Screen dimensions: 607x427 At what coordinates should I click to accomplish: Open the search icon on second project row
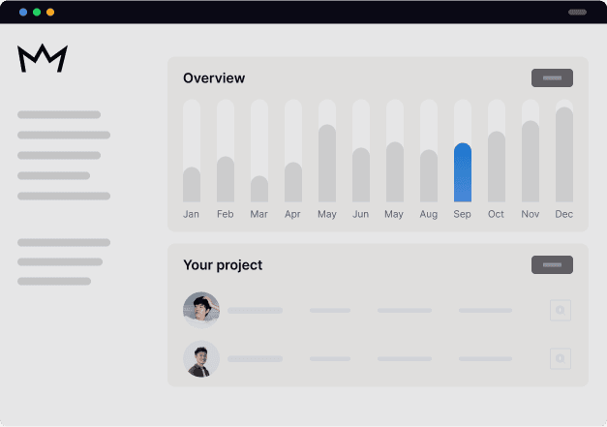tap(561, 358)
